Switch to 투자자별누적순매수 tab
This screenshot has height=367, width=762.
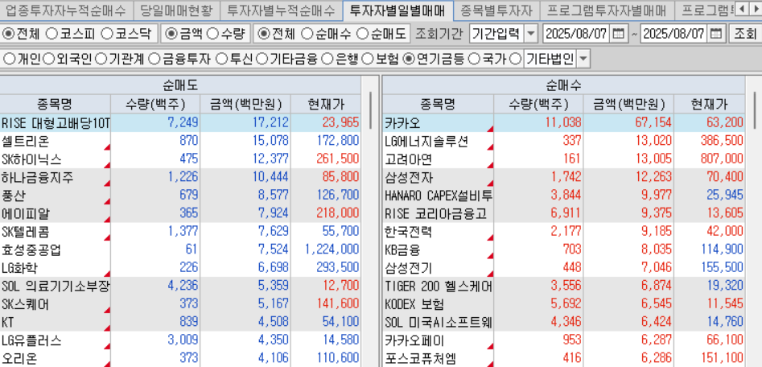point(281,9)
